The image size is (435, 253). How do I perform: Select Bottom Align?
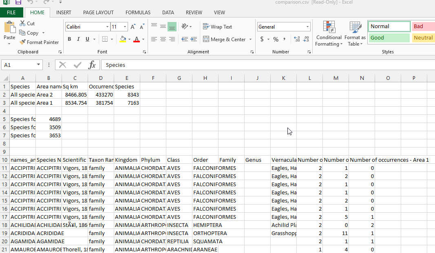tap(172, 26)
